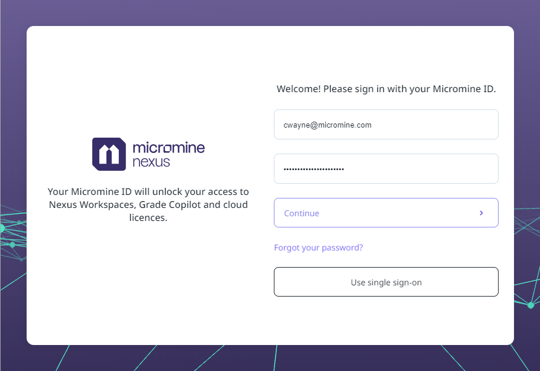Click the "nexus" wordmark below micromine
Screen dimensions: 540x371
(151, 162)
